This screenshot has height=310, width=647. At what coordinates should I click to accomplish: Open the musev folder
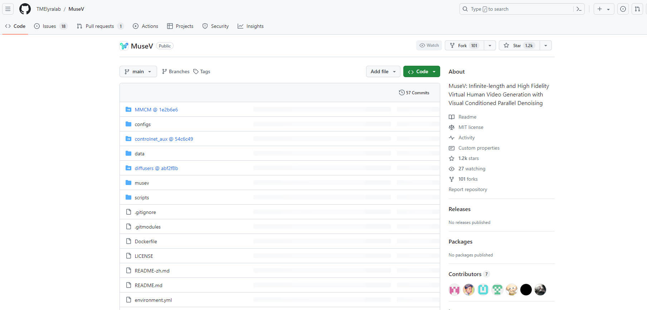point(142,183)
